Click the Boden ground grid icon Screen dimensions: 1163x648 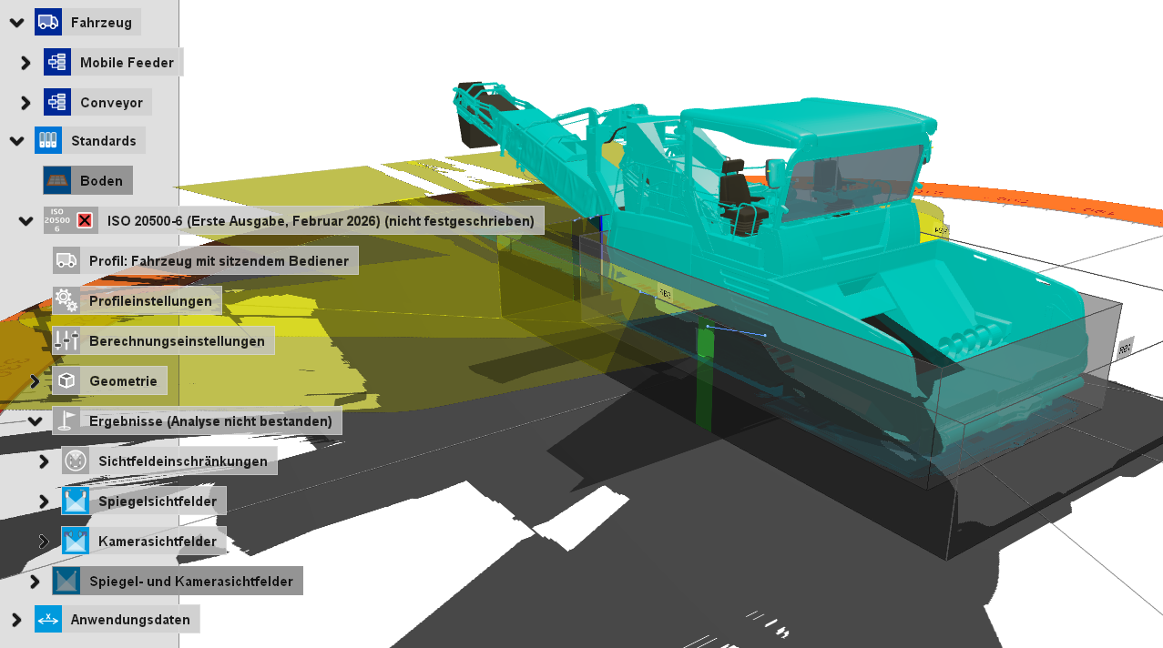(57, 180)
